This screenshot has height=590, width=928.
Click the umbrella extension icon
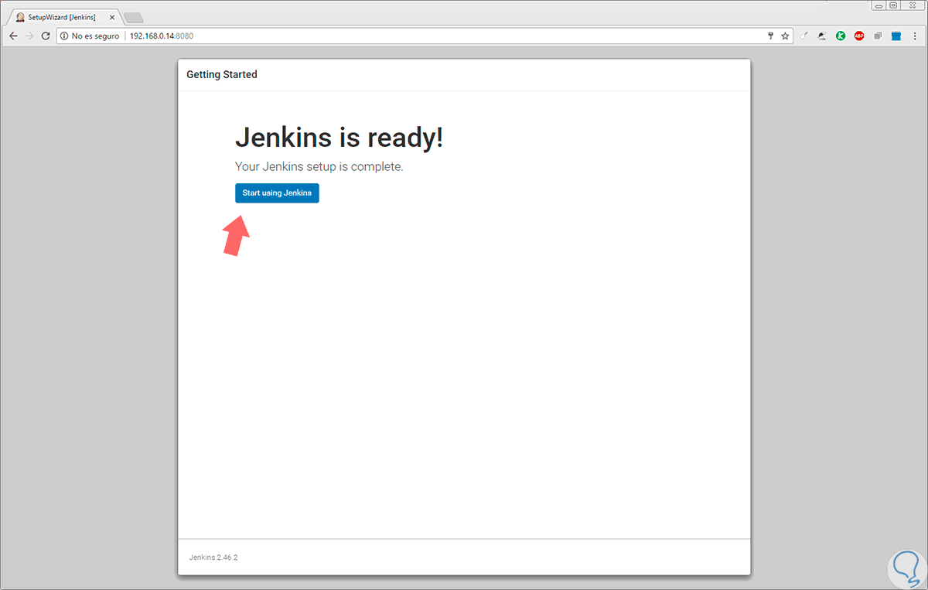823,36
